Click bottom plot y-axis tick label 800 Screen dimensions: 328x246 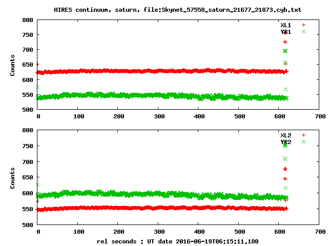pyautogui.click(x=28, y=130)
